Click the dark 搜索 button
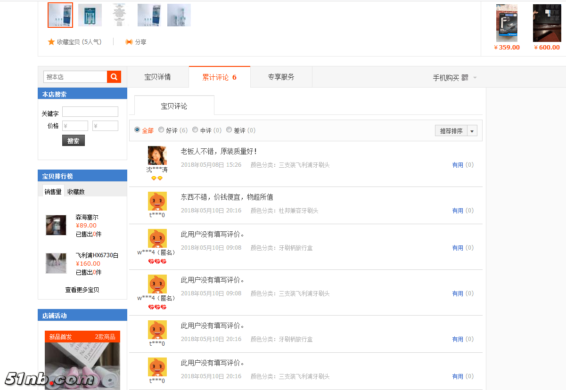 point(73,141)
